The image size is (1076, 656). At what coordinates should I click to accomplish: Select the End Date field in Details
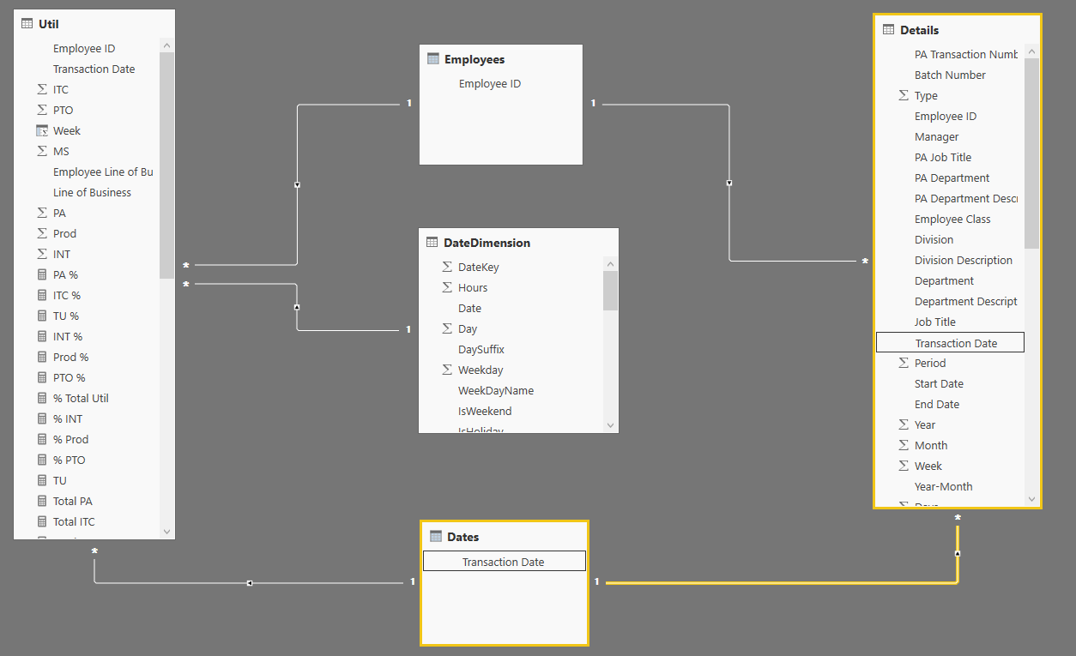[x=937, y=404]
